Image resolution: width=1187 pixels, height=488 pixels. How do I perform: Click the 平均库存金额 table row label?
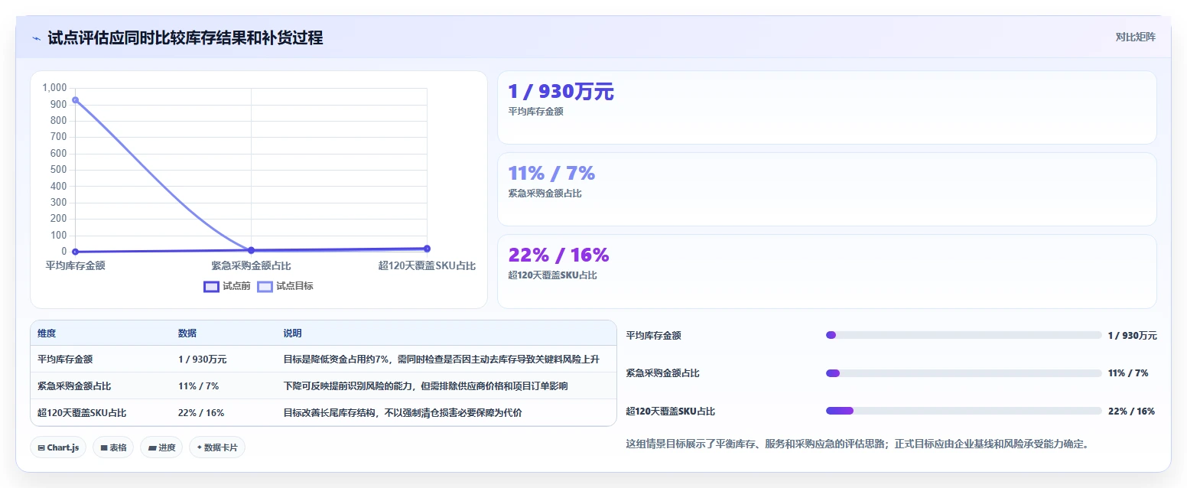point(65,359)
